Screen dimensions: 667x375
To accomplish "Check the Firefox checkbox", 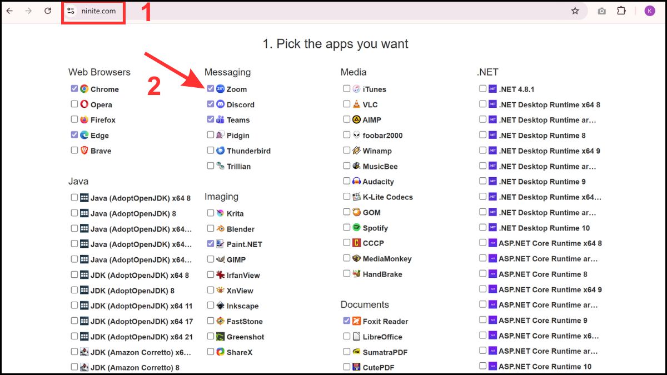I will tap(74, 119).
